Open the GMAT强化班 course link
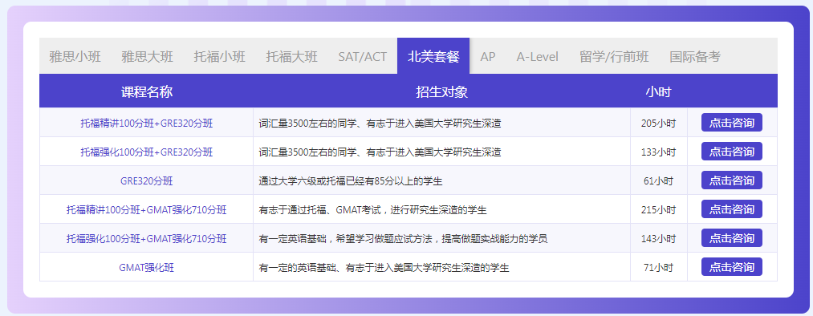Screen dimensions: 813x316 coord(146,268)
